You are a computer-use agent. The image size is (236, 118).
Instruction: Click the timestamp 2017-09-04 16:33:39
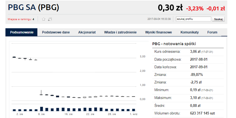159,19
